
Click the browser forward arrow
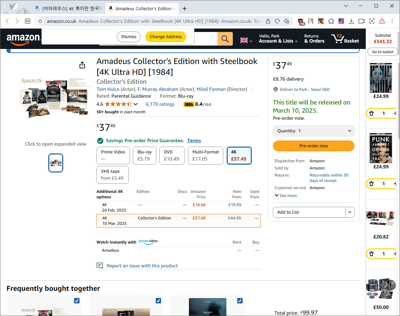tap(17, 21)
